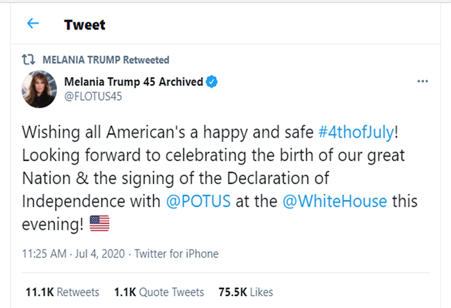Visit the @POTUS mention
The width and height of the screenshot is (451, 308).
tap(197, 201)
